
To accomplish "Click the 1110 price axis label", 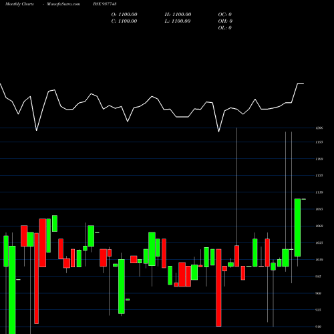I will pyautogui.click(x=319, y=192).
